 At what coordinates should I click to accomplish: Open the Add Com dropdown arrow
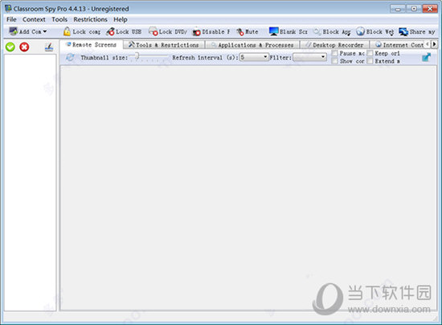(45, 31)
